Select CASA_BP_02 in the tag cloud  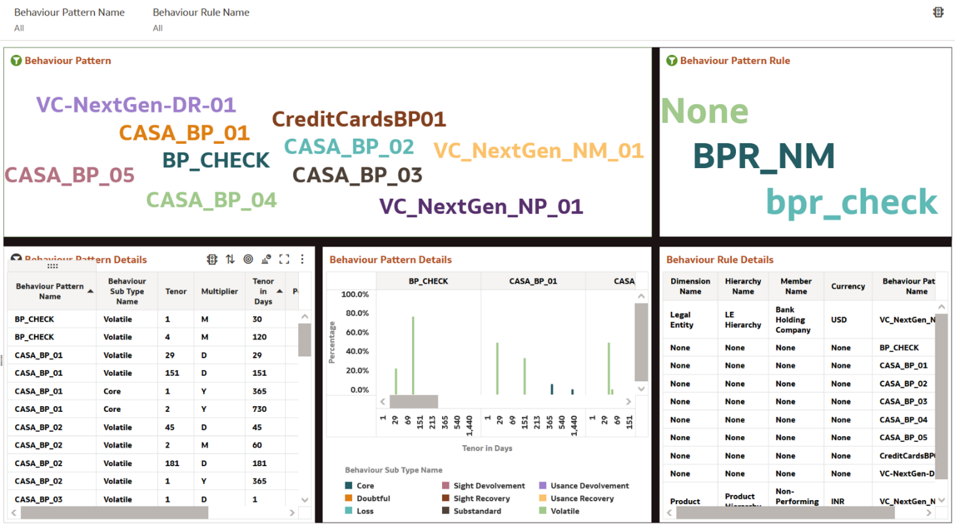(349, 146)
